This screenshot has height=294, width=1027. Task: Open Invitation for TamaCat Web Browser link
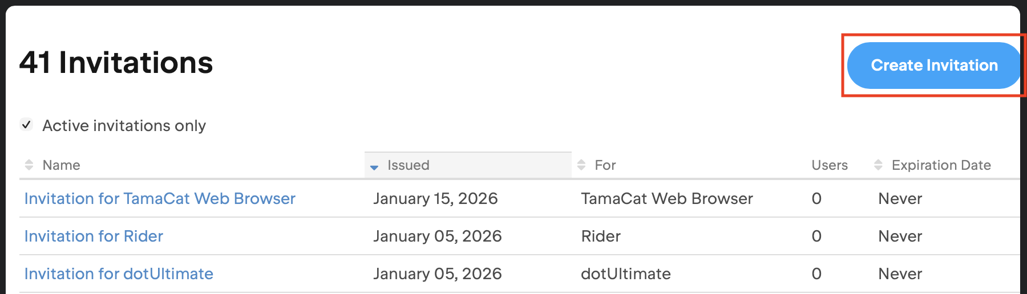[160, 198]
